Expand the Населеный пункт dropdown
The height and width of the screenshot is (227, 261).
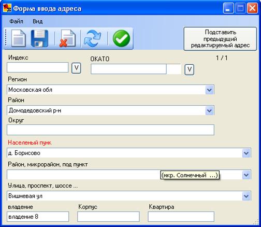[x=246, y=153]
